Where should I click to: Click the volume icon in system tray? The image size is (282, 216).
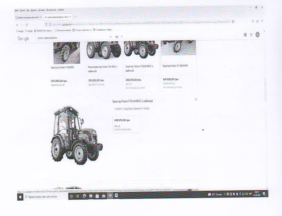[x=246, y=194]
